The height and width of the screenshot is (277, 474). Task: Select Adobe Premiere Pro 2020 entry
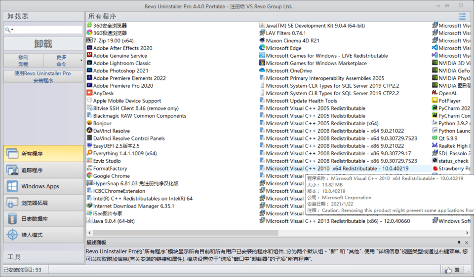[x=123, y=86]
